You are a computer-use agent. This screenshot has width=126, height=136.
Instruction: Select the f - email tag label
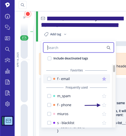click(x=63, y=79)
